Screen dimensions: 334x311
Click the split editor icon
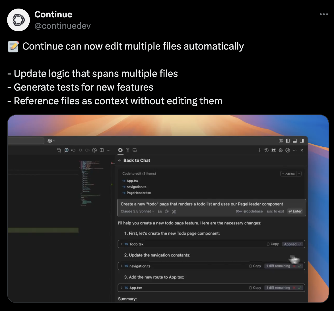(102, 150)
